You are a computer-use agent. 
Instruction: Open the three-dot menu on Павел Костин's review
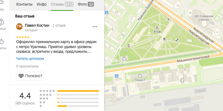[x=95, y=27]
